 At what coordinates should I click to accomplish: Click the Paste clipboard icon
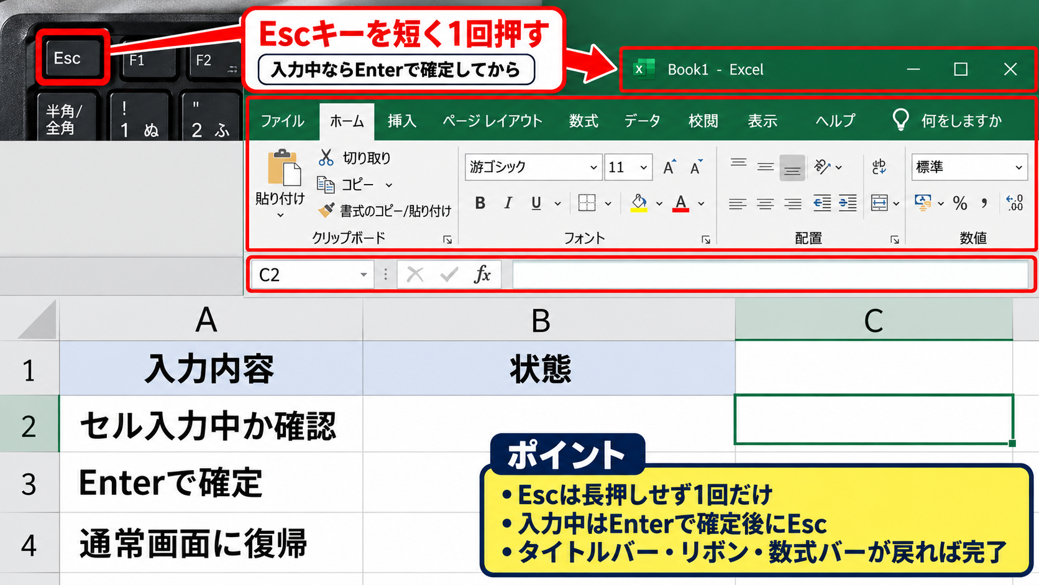[284, 168]
